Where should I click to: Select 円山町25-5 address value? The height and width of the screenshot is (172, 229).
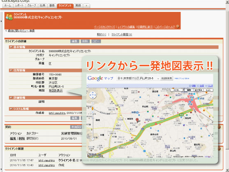[x=56, y=87]
